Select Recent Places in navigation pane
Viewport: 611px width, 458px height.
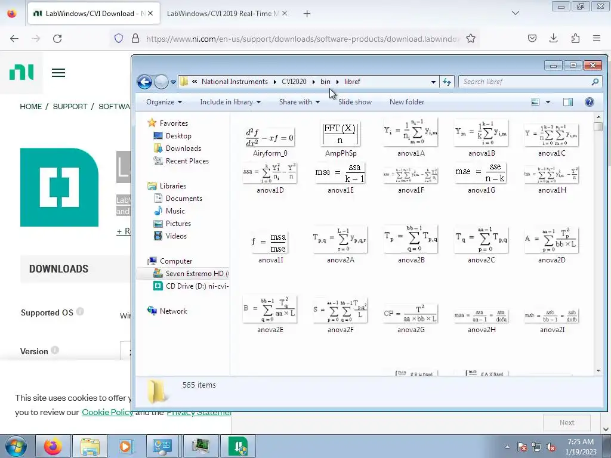coord(181,161)
